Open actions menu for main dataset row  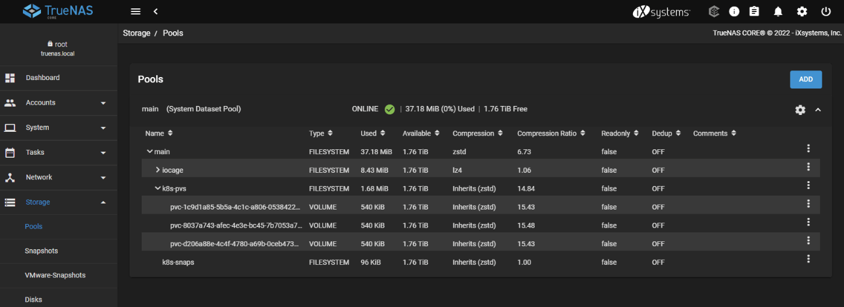pos(808,148)
